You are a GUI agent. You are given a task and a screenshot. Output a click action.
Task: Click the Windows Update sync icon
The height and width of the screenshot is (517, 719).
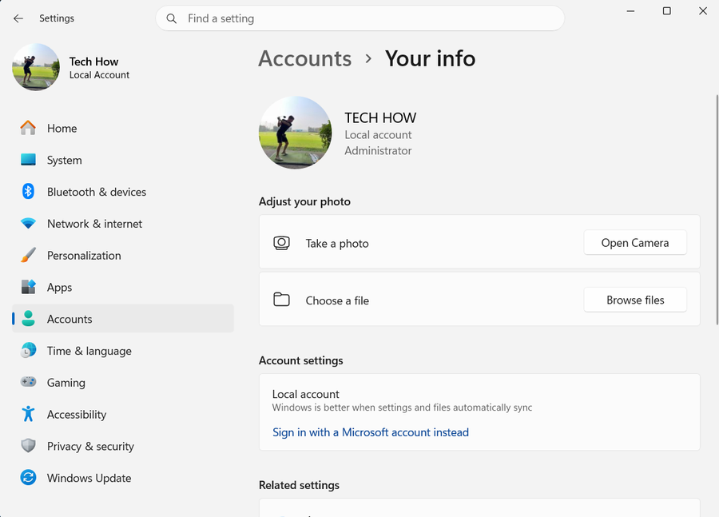pyautogui.click(x=28, y=478)
